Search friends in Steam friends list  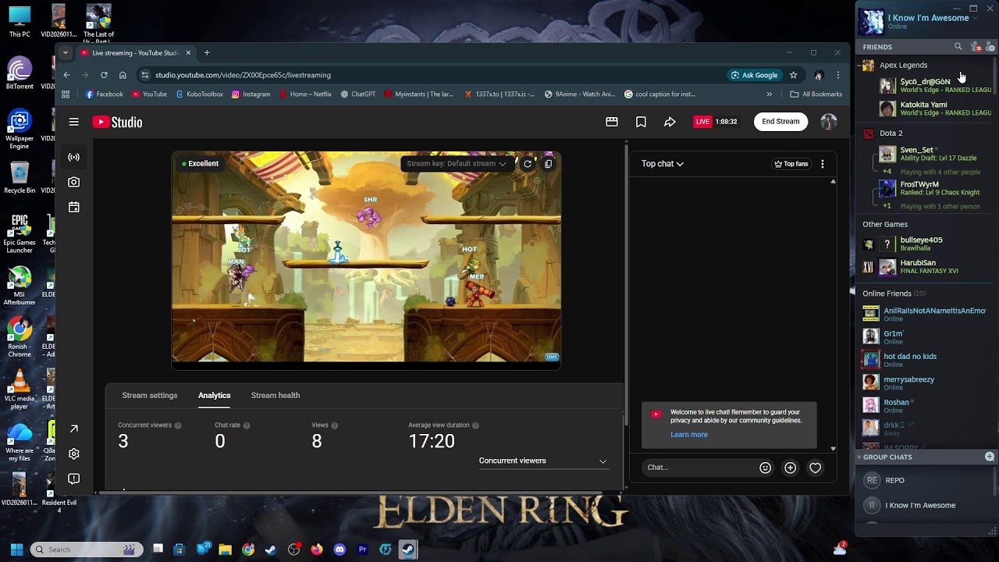click(958, 47)
